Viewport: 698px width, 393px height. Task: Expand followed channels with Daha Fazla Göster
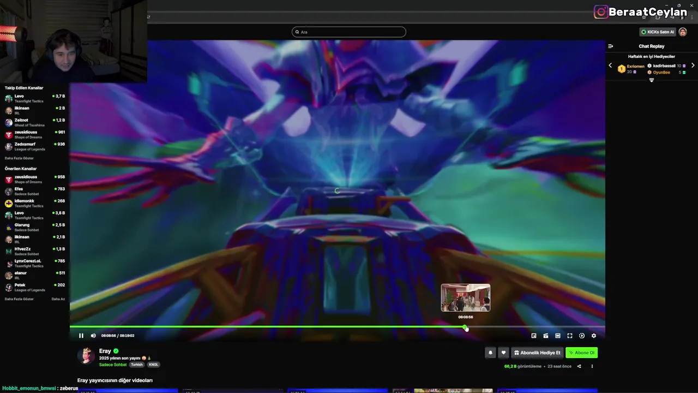pyautogui.click(x=19, y=158)
